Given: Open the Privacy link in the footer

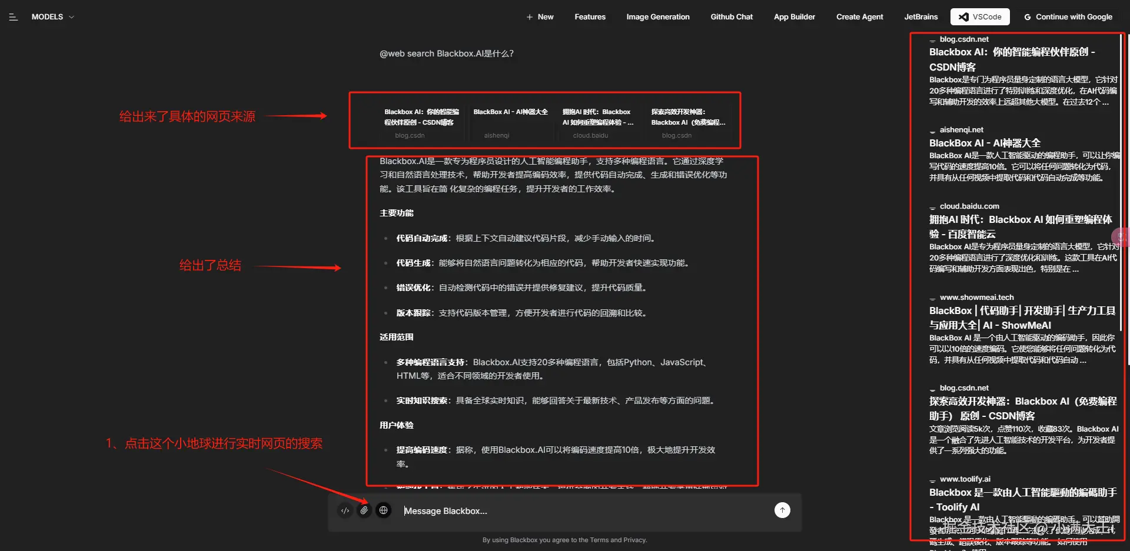Looking at the screenshot, I should click(x=634, y=540).
